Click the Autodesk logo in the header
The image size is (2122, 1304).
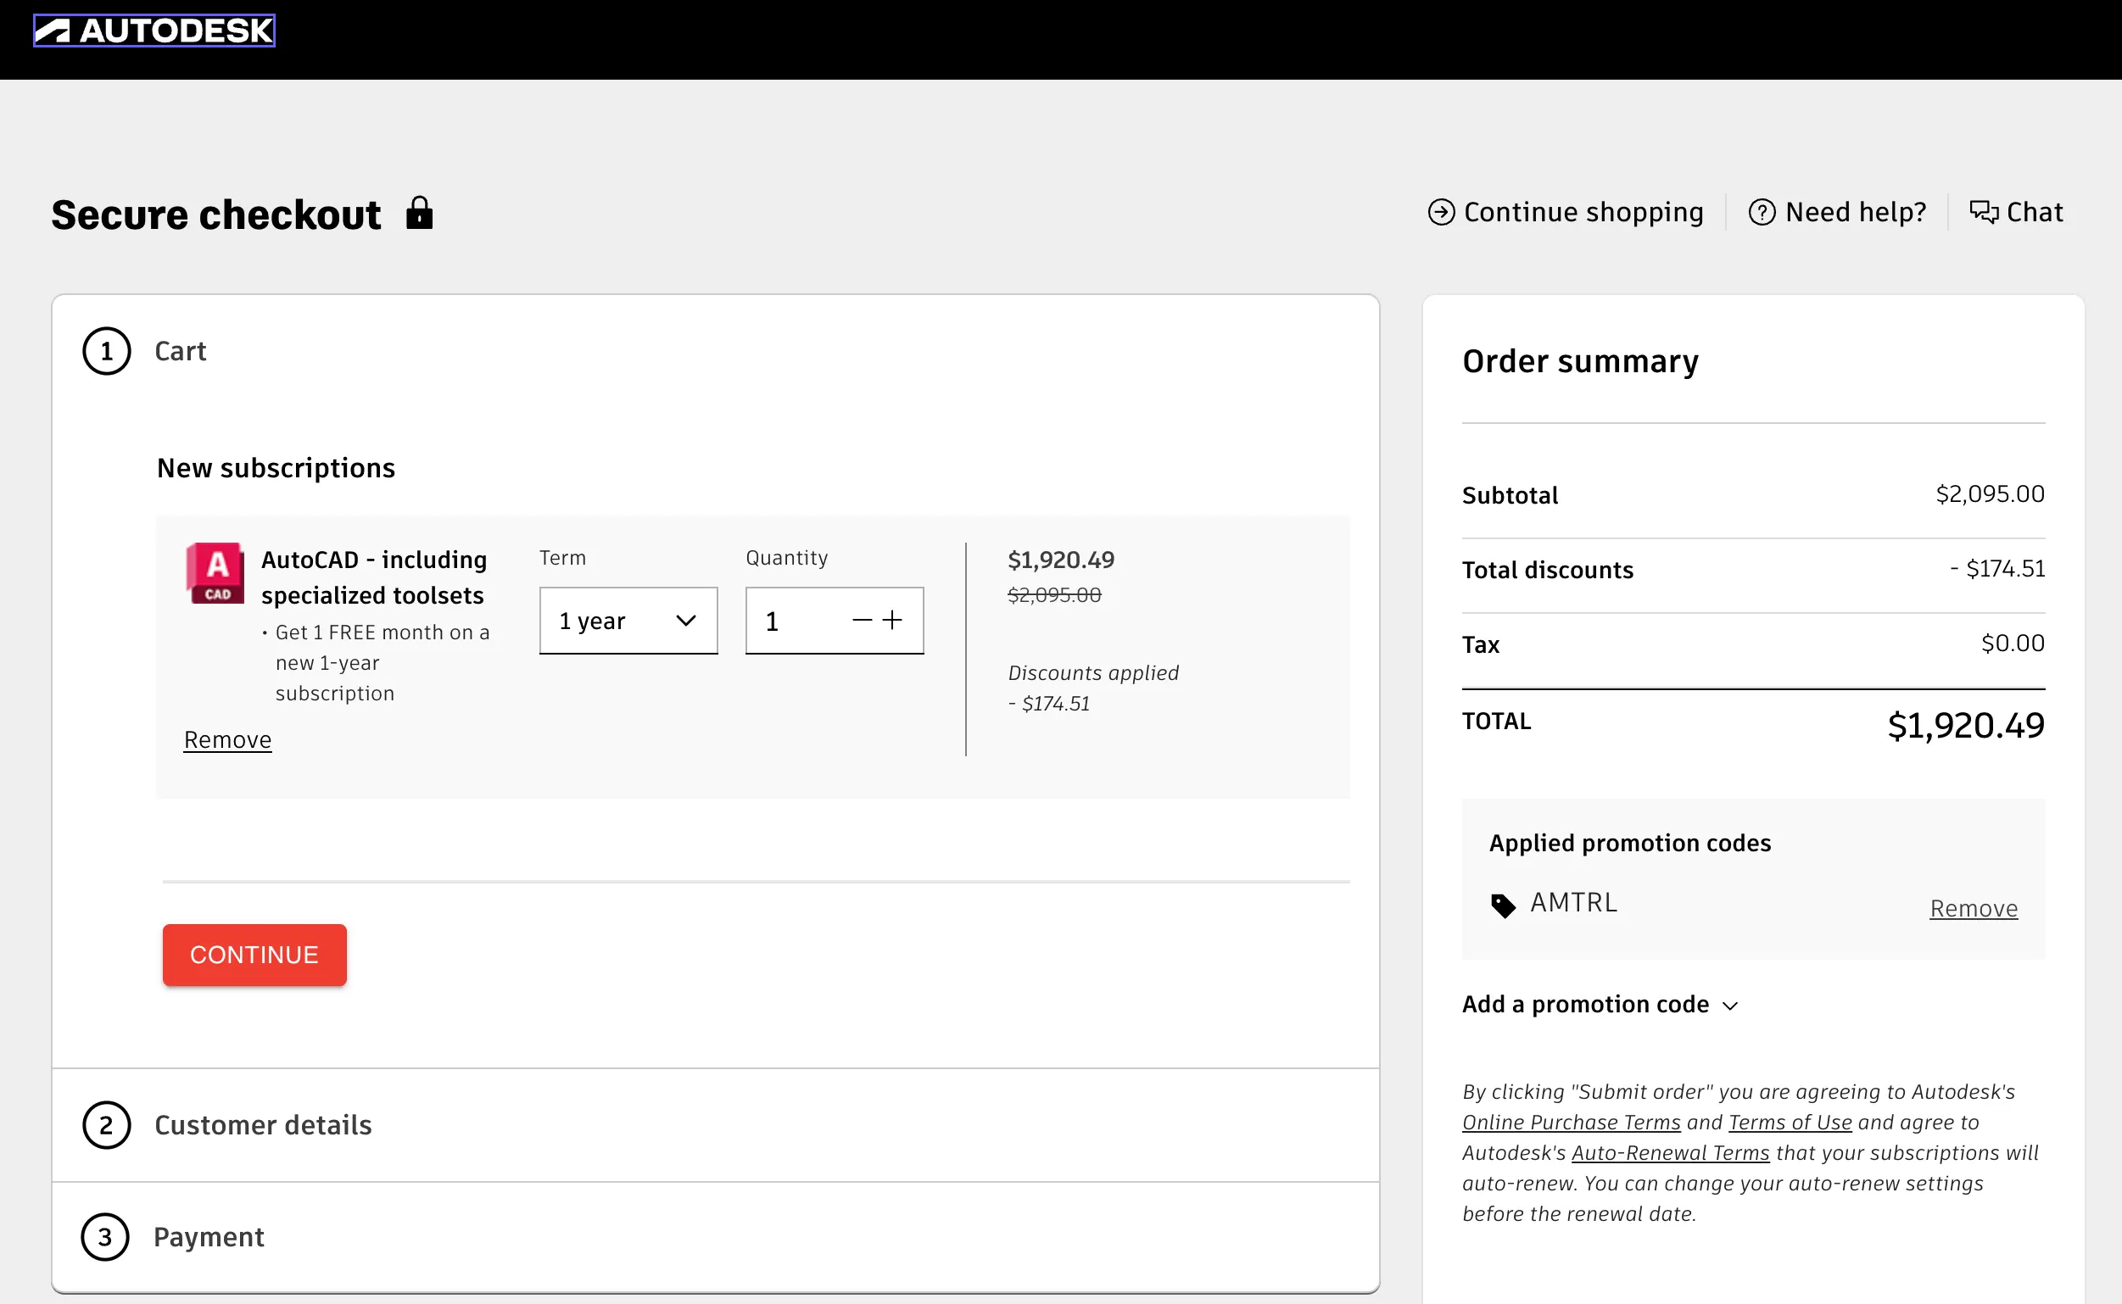pos(154,31)
